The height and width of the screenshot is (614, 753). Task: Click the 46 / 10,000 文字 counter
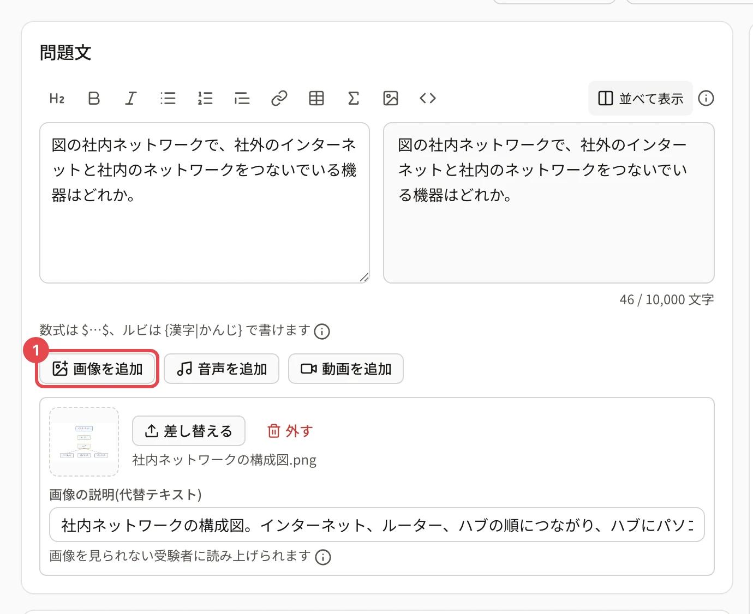[667, 299]
